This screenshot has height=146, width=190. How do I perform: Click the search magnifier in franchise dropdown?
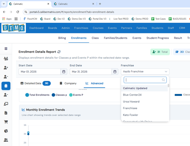tap(163, 80)
